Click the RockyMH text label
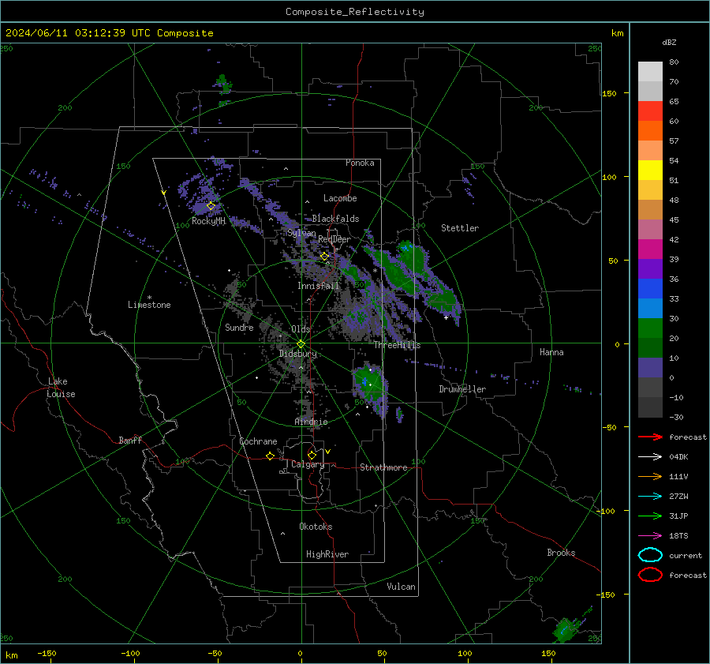This screenshot has width=710, height=664. pyautogui.click(x=208, y=221)
